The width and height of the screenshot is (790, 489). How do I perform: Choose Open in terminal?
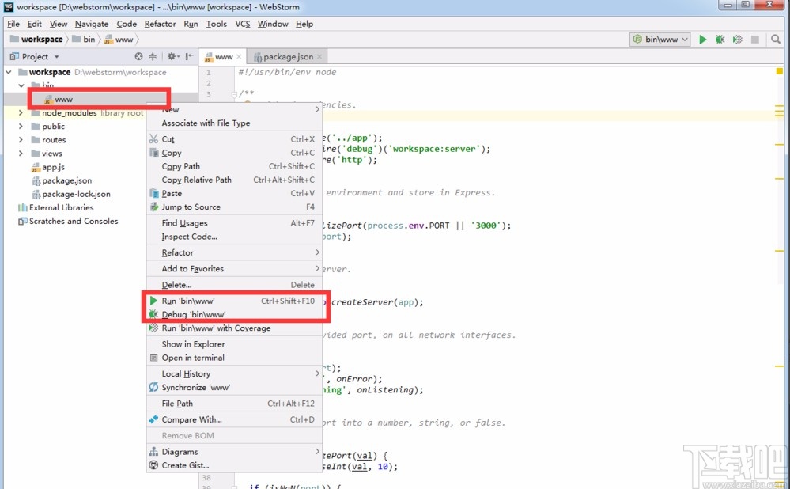234,358
